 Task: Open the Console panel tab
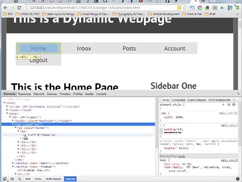(x=101, y=94)
